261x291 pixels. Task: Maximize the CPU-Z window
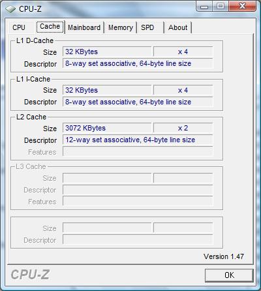point(221,7)
